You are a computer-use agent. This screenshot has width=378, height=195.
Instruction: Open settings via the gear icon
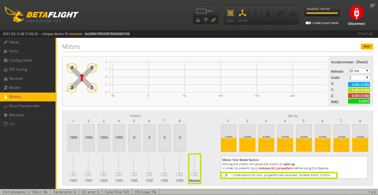[373, 6]
